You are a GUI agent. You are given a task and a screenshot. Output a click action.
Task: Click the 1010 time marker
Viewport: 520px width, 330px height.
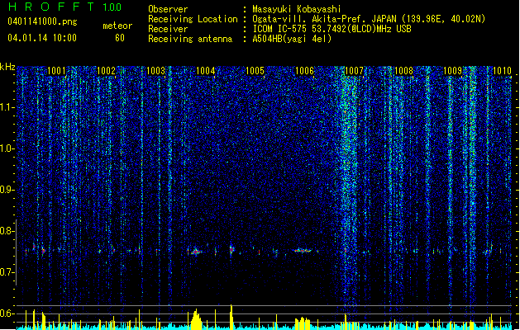point(502,70)
